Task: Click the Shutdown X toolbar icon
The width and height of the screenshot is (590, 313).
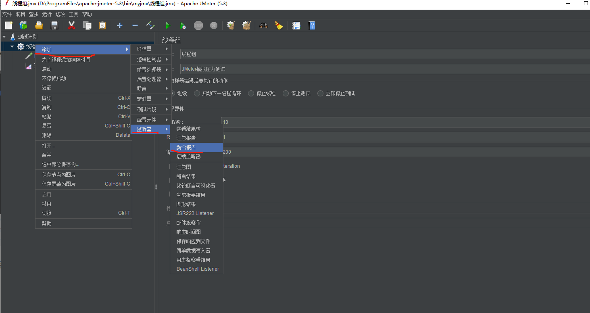Action: point(214,25)
